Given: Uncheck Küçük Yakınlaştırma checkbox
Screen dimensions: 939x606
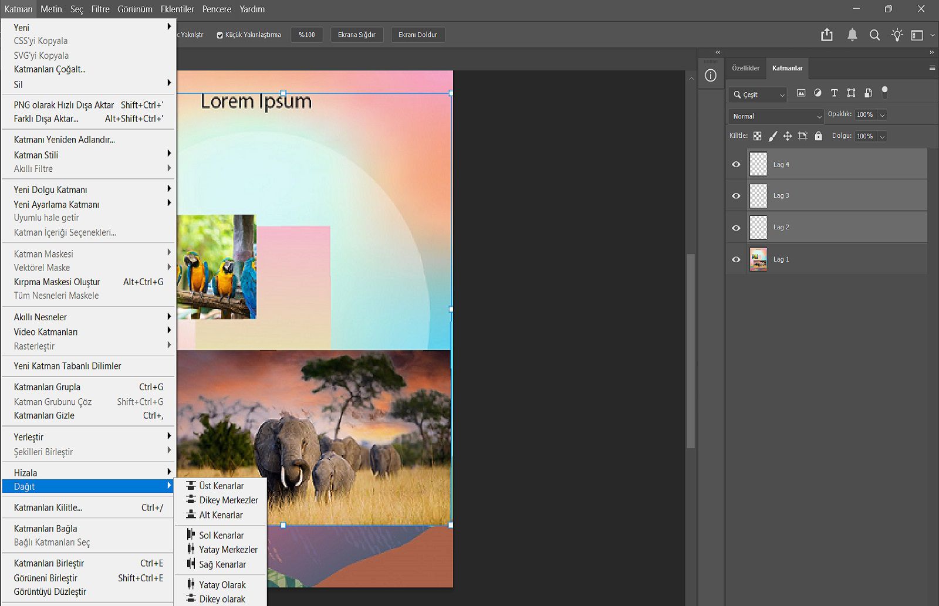Looking at the screenshot, I should point(220,35).
